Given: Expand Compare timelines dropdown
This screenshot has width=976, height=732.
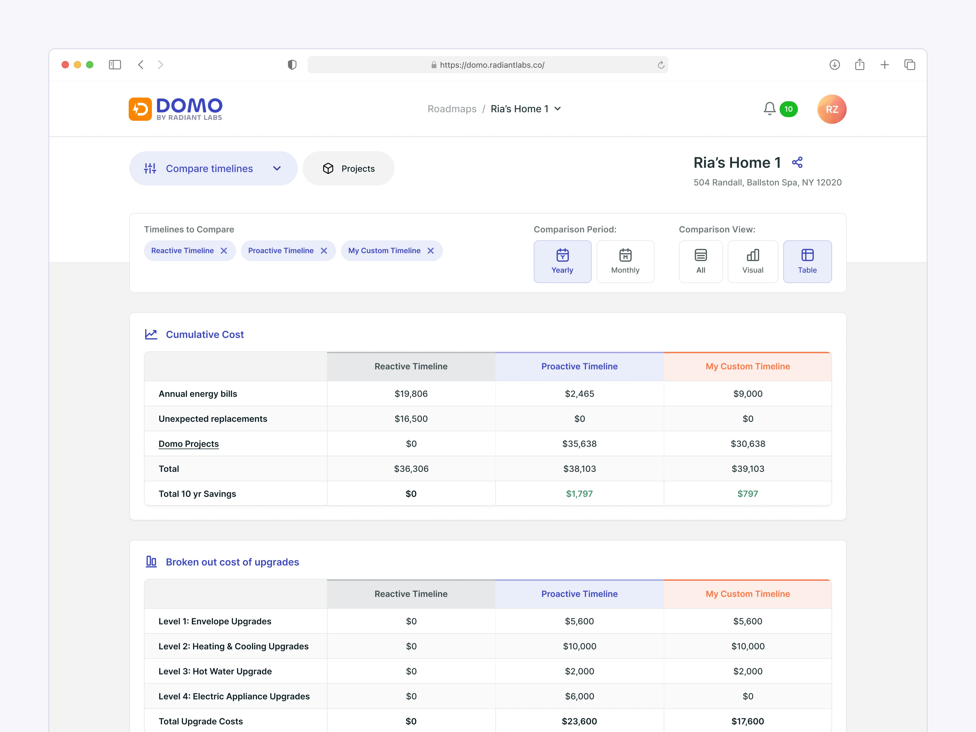Looking at the screenshot, I should point(213,169).
